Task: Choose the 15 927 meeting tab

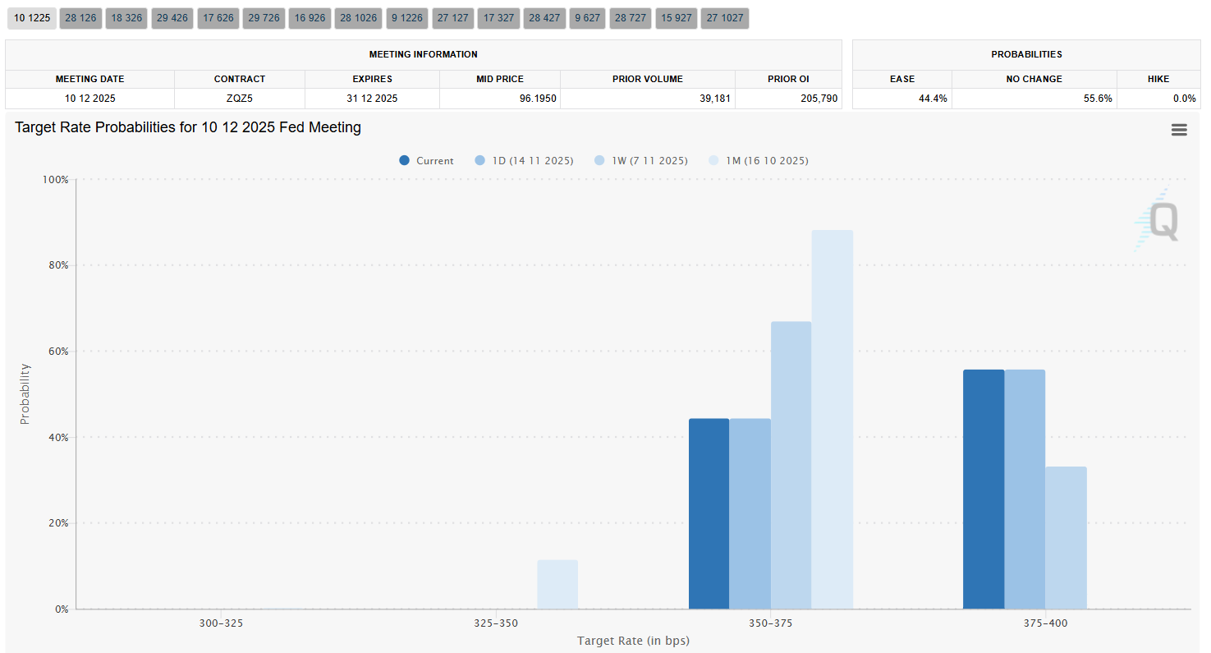Action: click(677, 18)
